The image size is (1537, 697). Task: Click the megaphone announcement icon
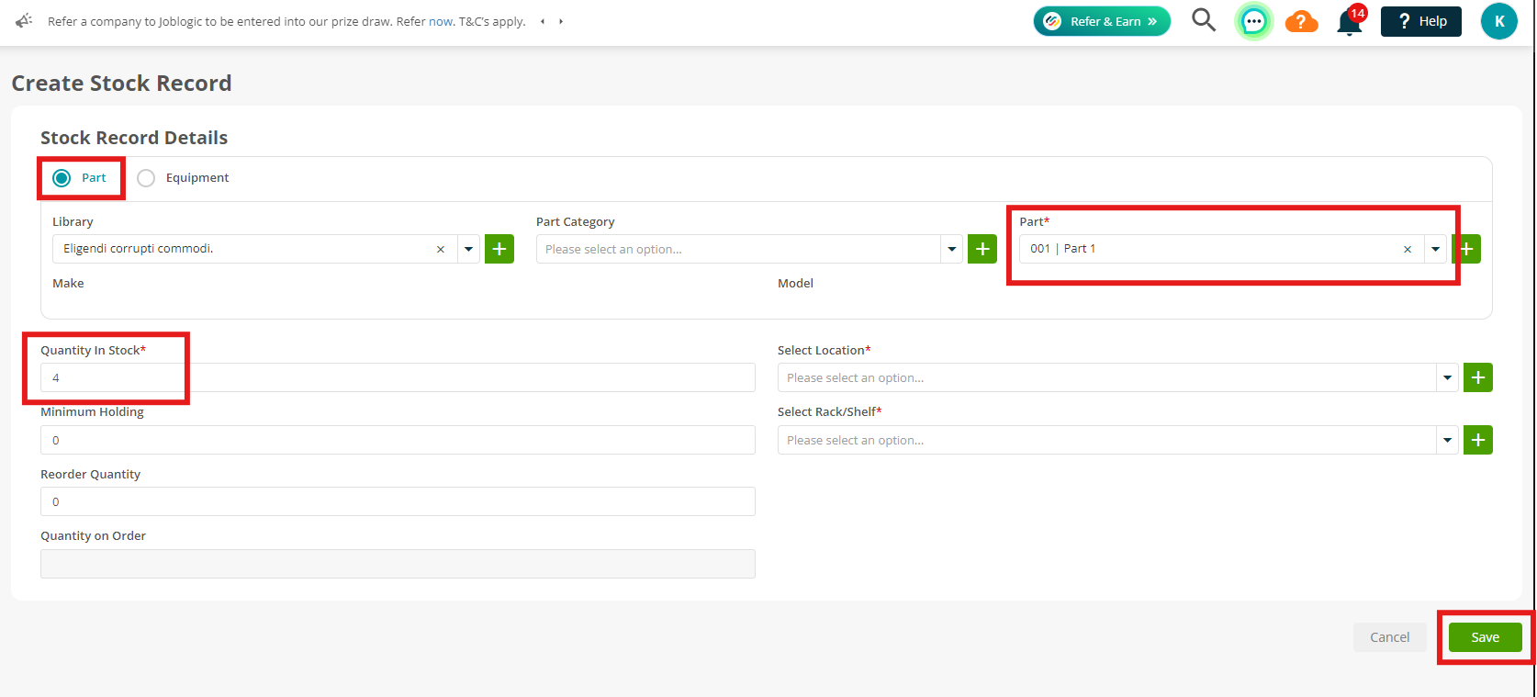pyautogui.click(x=25, y=20)
